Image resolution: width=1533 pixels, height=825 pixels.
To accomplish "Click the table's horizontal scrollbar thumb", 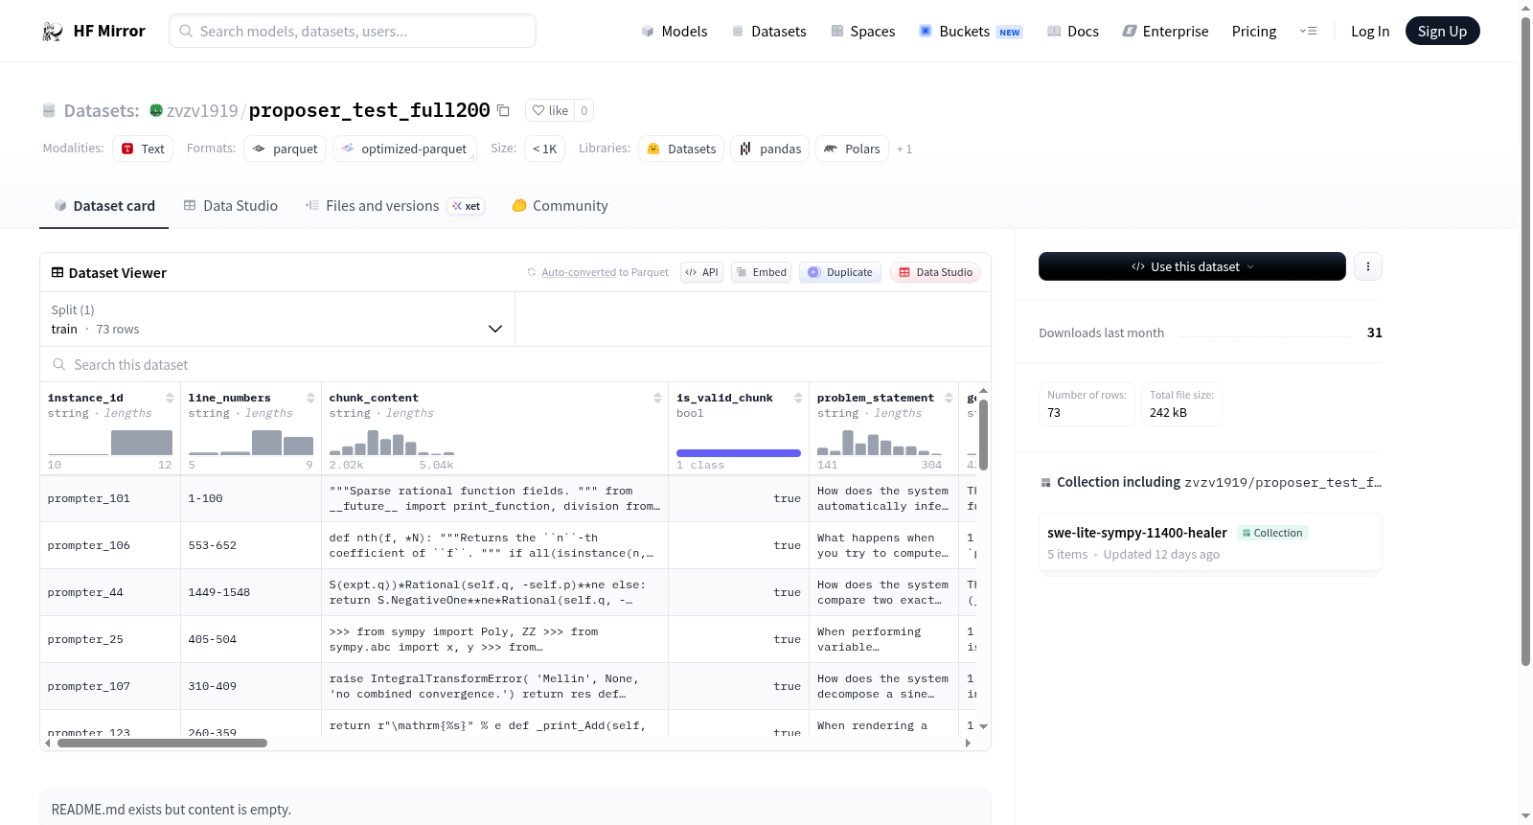I will 162,743.
